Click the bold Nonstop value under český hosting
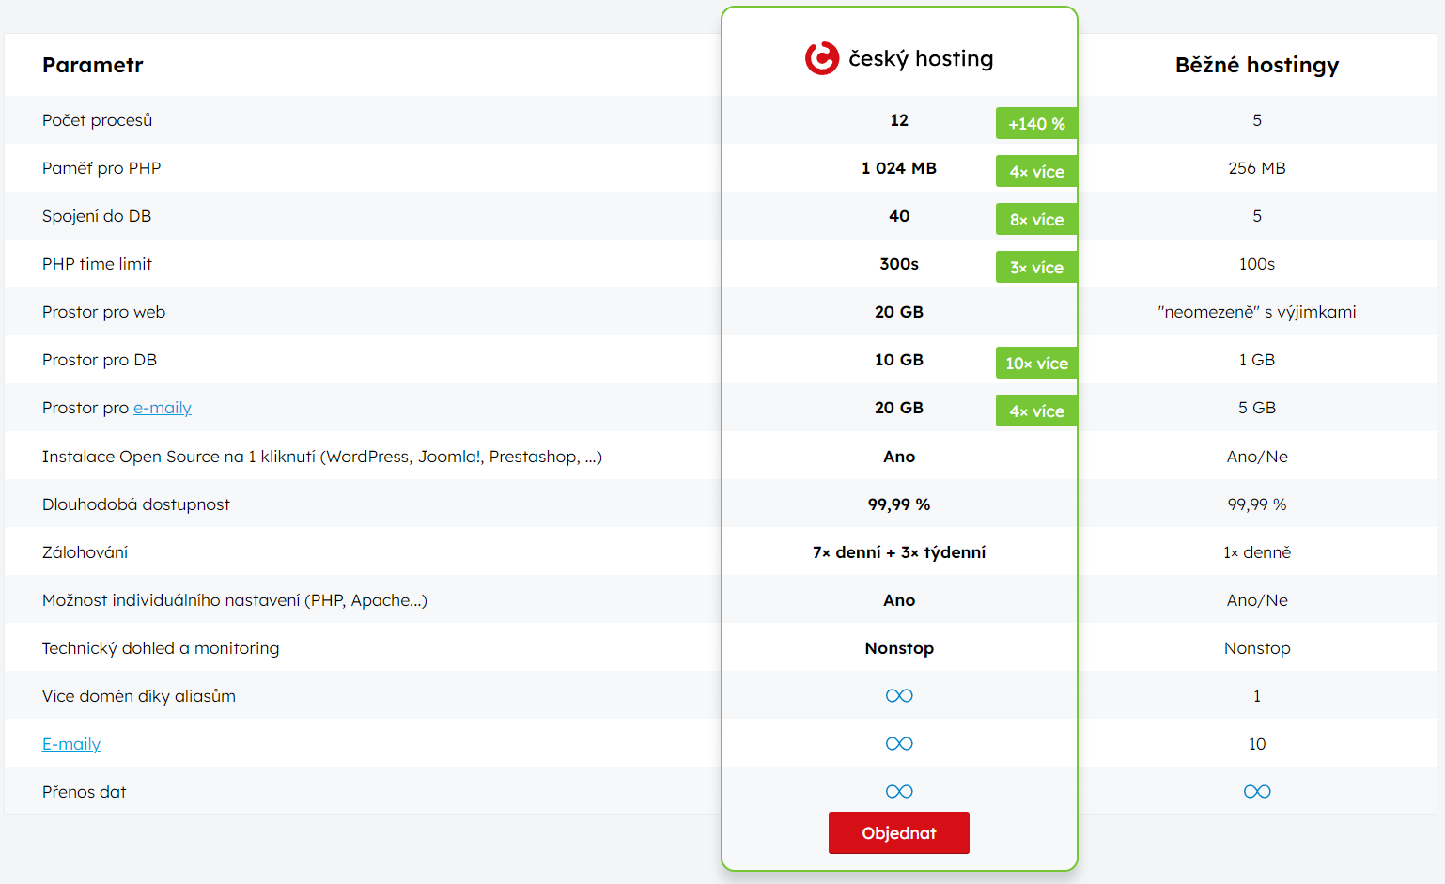Viewport: 1445px width, 884px height. point(899,648)
